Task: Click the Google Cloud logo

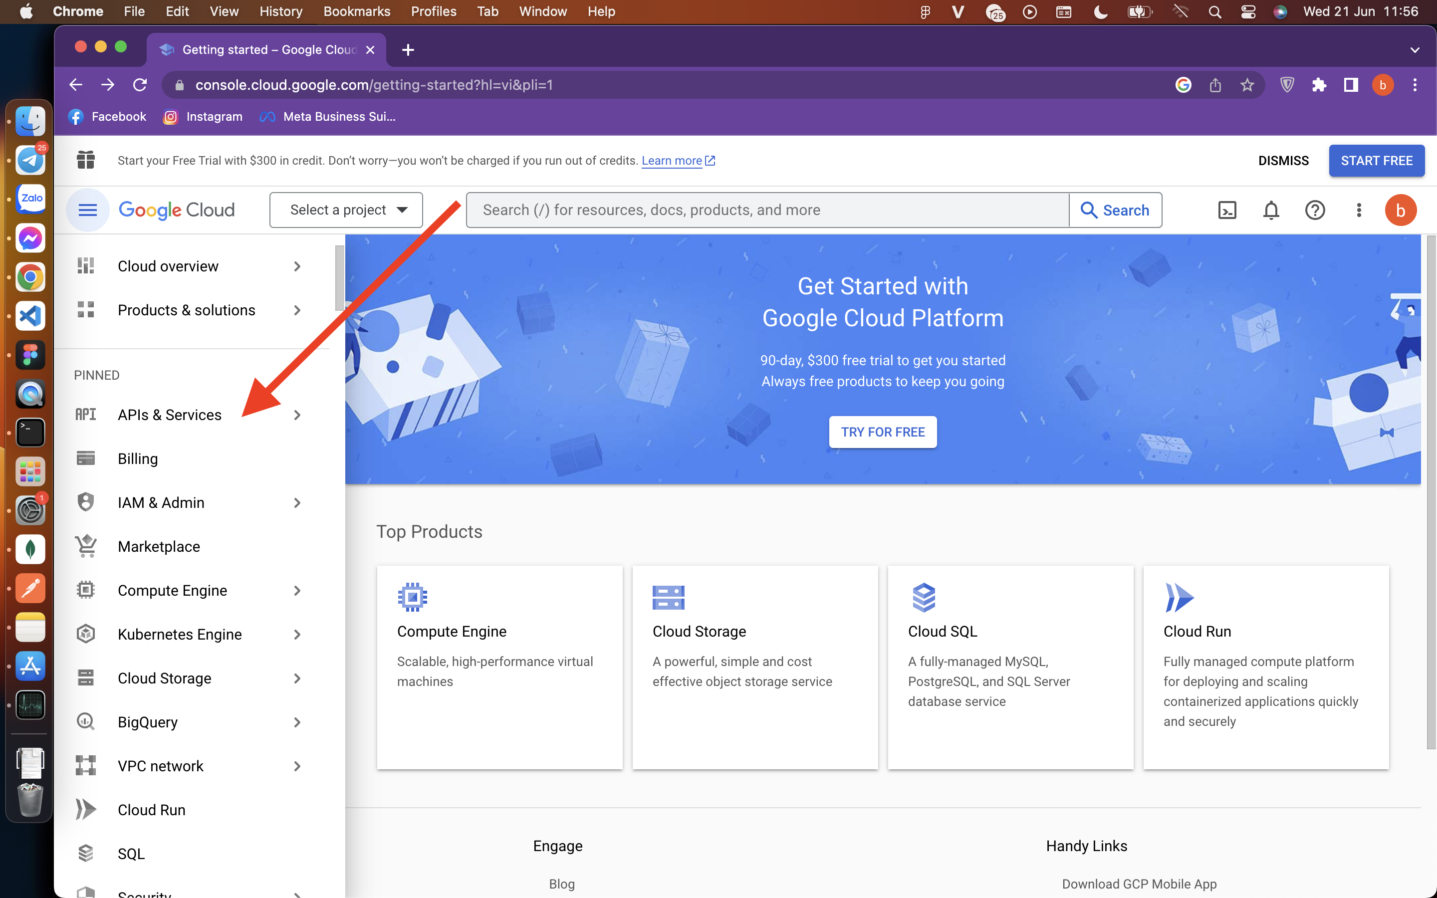Action: coord(176,210)
